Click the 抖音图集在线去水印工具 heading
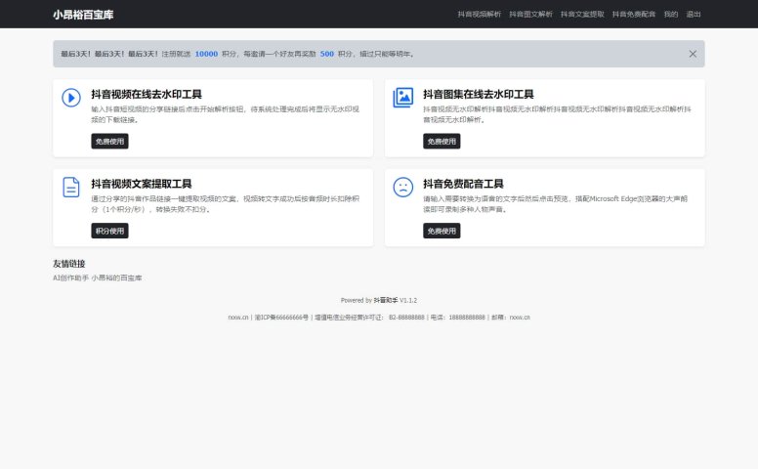Screen dimensions: 758x469 click(x=479, y=94)
